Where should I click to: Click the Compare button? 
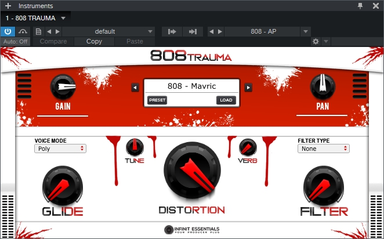tap(53, 42)
